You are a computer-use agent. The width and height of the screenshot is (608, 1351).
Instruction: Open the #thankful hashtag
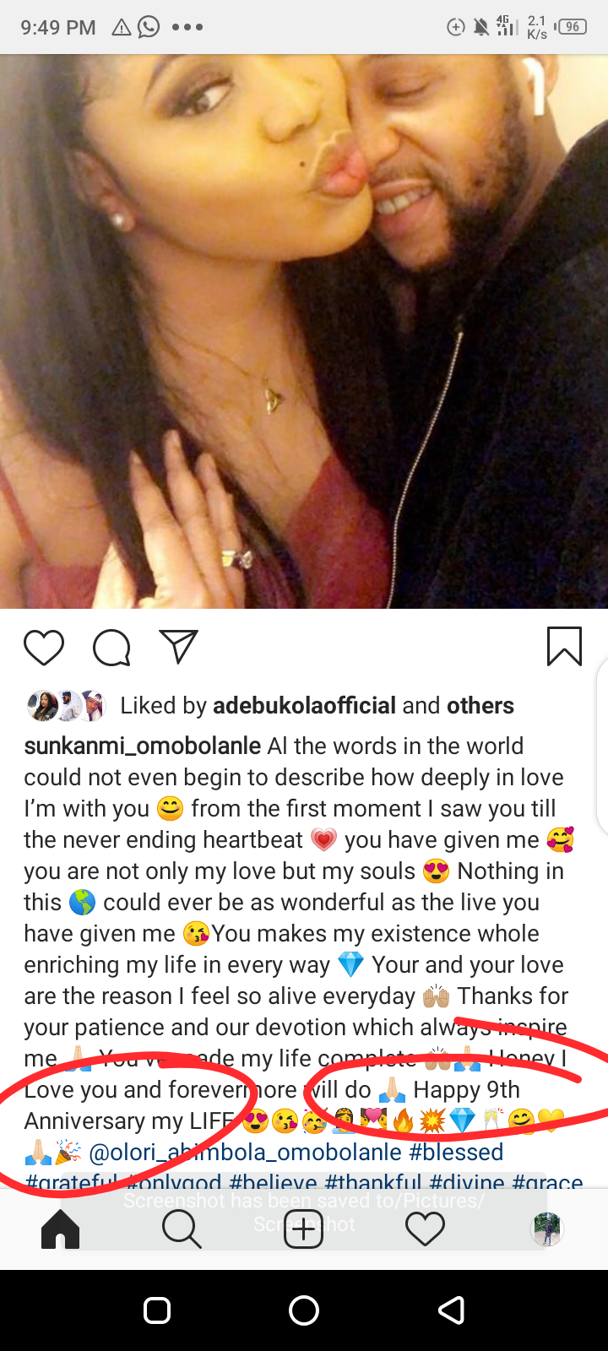point(373,1181)
